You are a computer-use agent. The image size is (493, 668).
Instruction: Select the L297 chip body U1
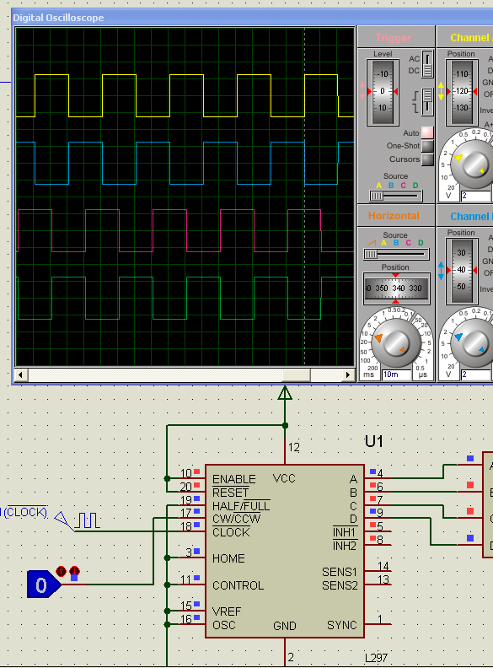(x=285, y=552)
